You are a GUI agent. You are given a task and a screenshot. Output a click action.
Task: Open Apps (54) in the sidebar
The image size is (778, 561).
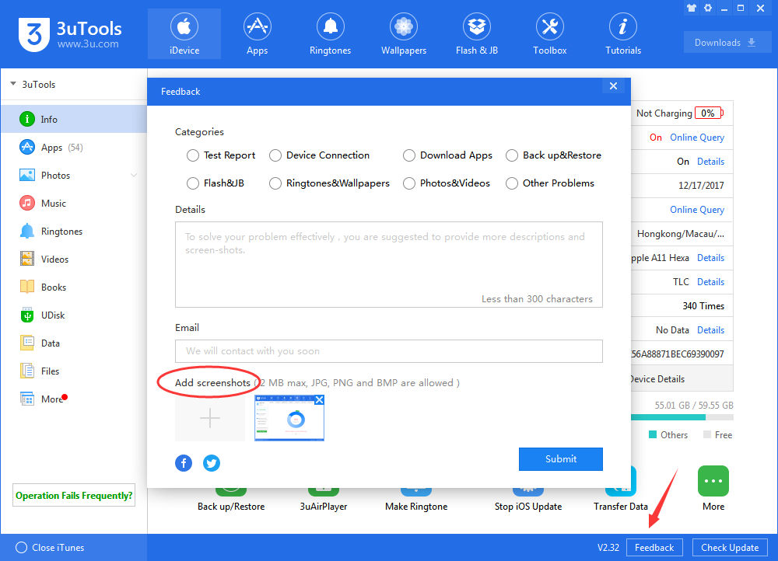(74, 147)
